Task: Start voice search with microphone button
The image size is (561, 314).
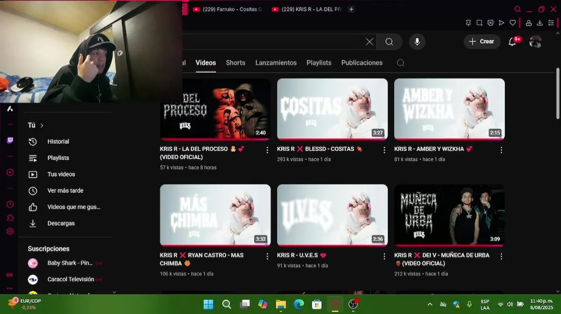Action: pyautogui.click(x=417, y=41)
